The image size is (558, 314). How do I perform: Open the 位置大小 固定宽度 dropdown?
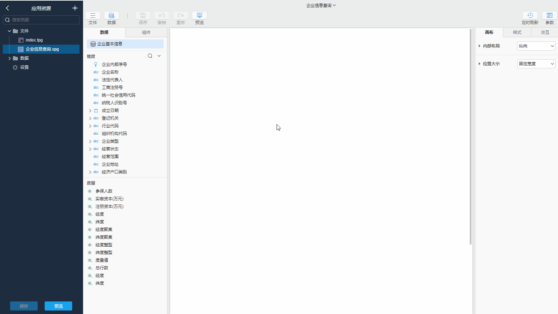[536, 64]
